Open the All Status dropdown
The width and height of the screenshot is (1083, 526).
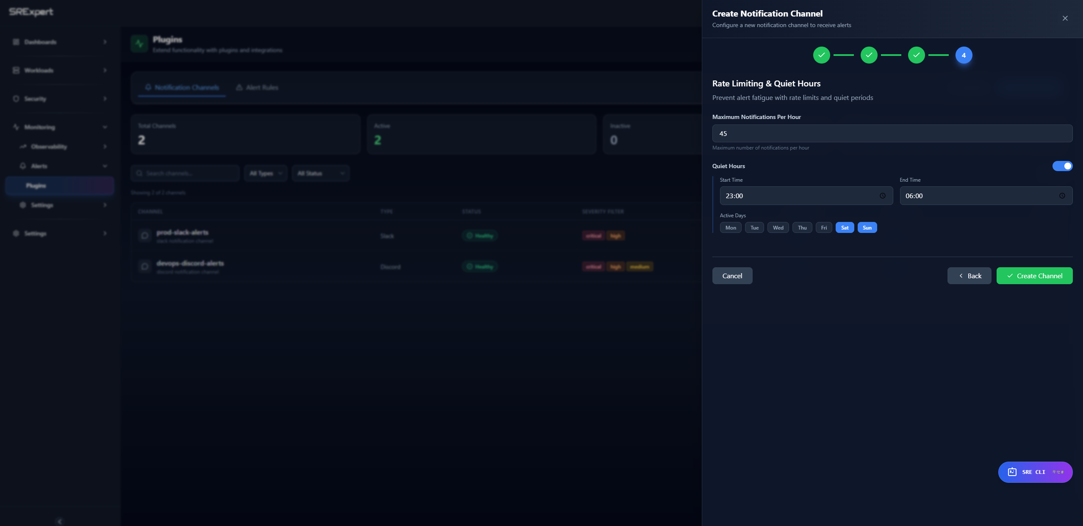click(320, 173)
